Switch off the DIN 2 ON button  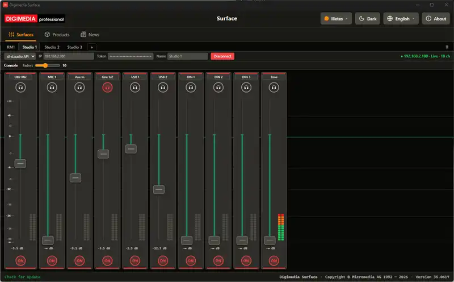(218, 260)
